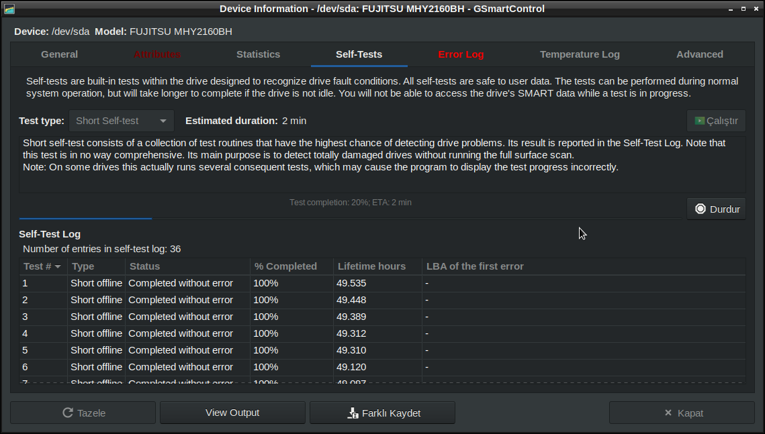Click Estimated duration value '2 min'
The height and width of the screenshot is (434, 765).
coord(294,121)
